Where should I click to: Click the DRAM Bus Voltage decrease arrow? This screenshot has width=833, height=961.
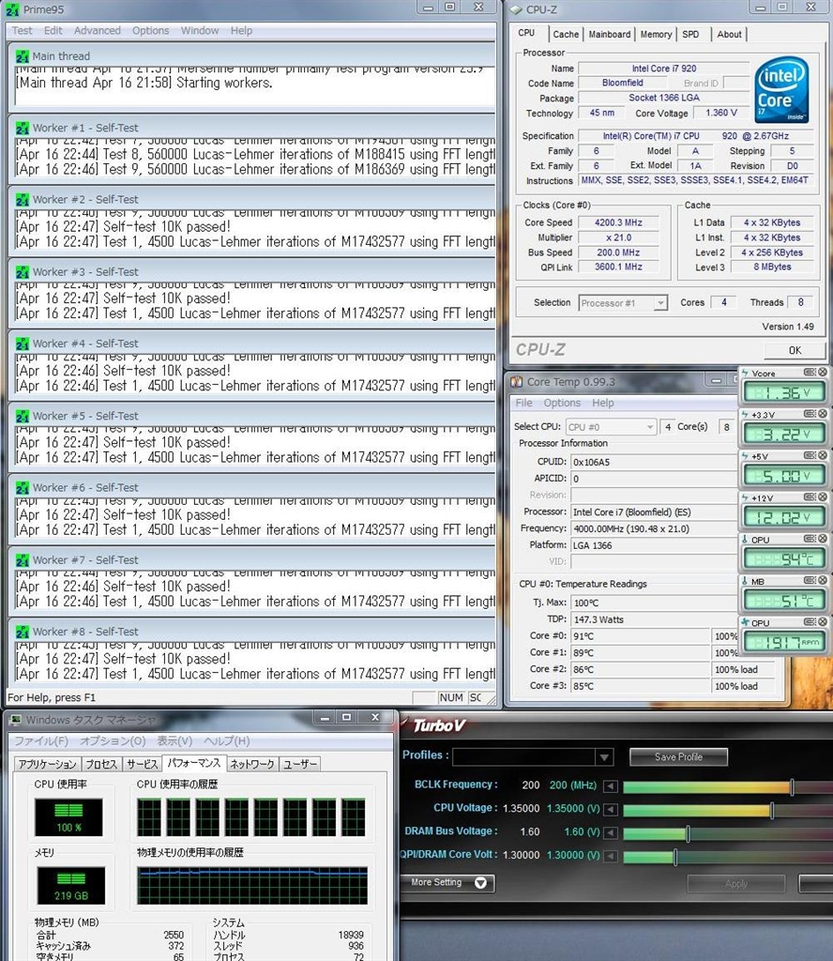point(610,833)
